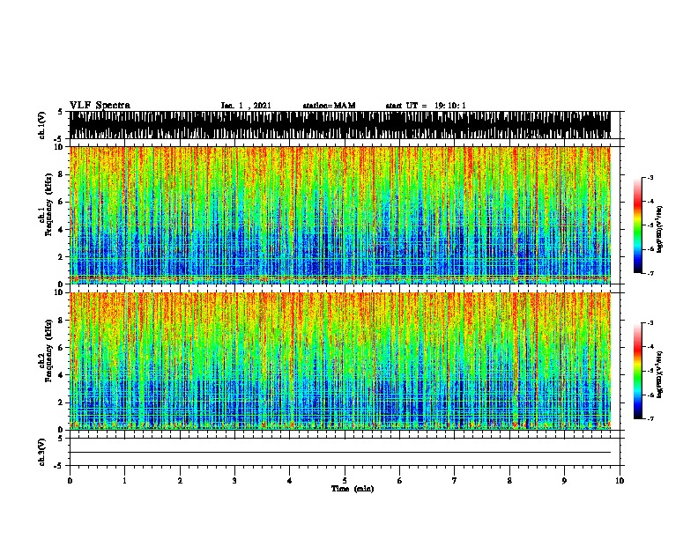Viewport: 698px width, 539px height.
Task: Click the "-3" label on ch.1 colorbar
Action: tap(650, 177)
